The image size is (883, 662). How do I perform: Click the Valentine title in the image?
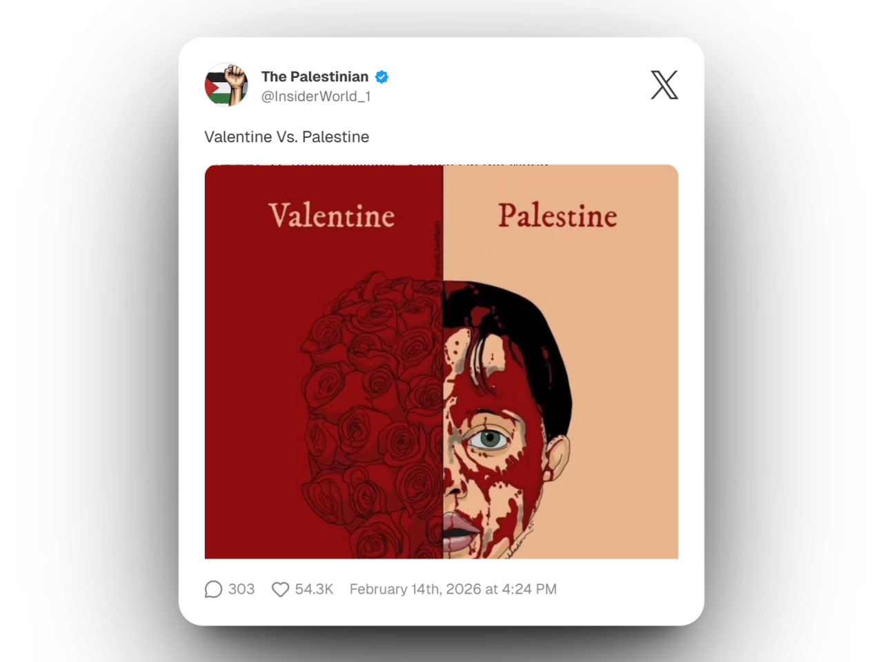pos(331,216)
